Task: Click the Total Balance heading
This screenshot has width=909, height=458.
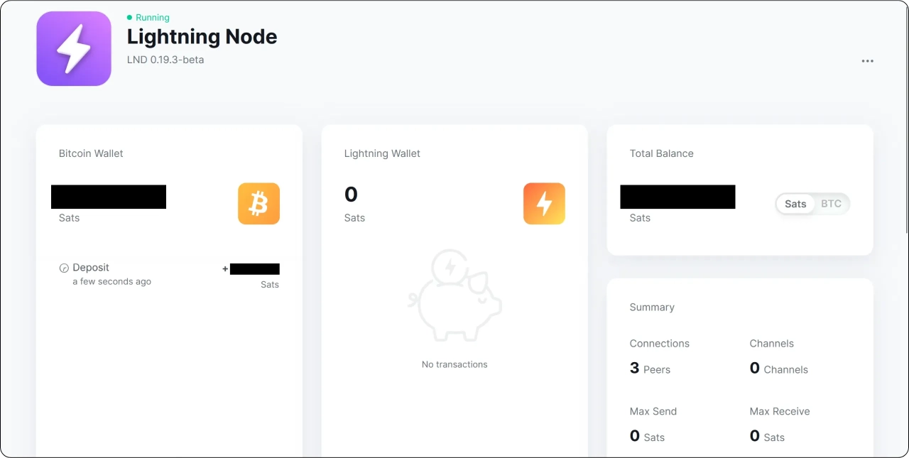Action: [x=661, y=153]
